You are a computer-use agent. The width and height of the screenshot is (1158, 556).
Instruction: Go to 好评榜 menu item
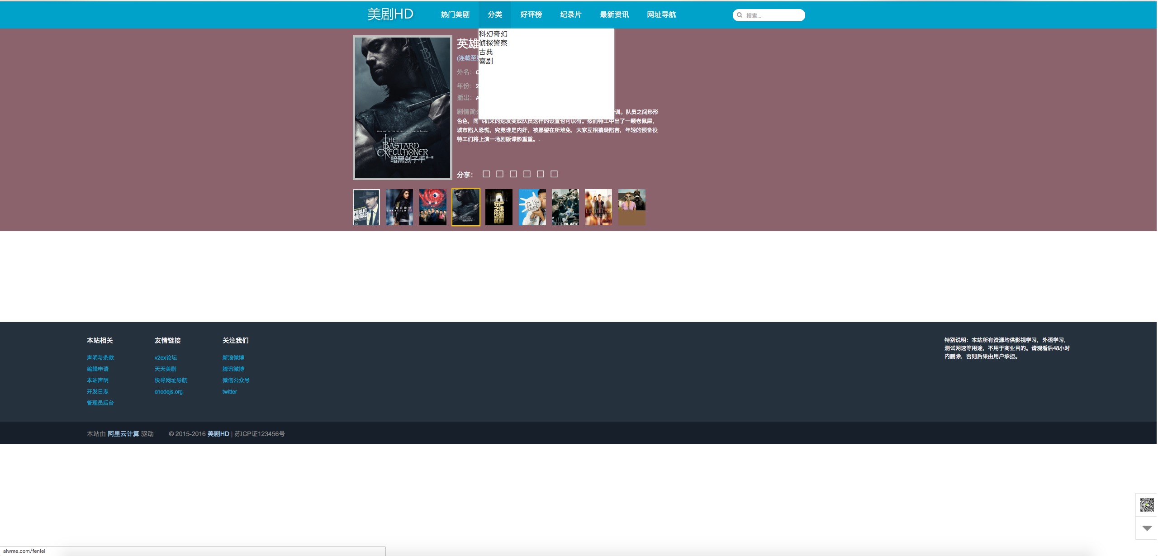[x=531, y=14]
